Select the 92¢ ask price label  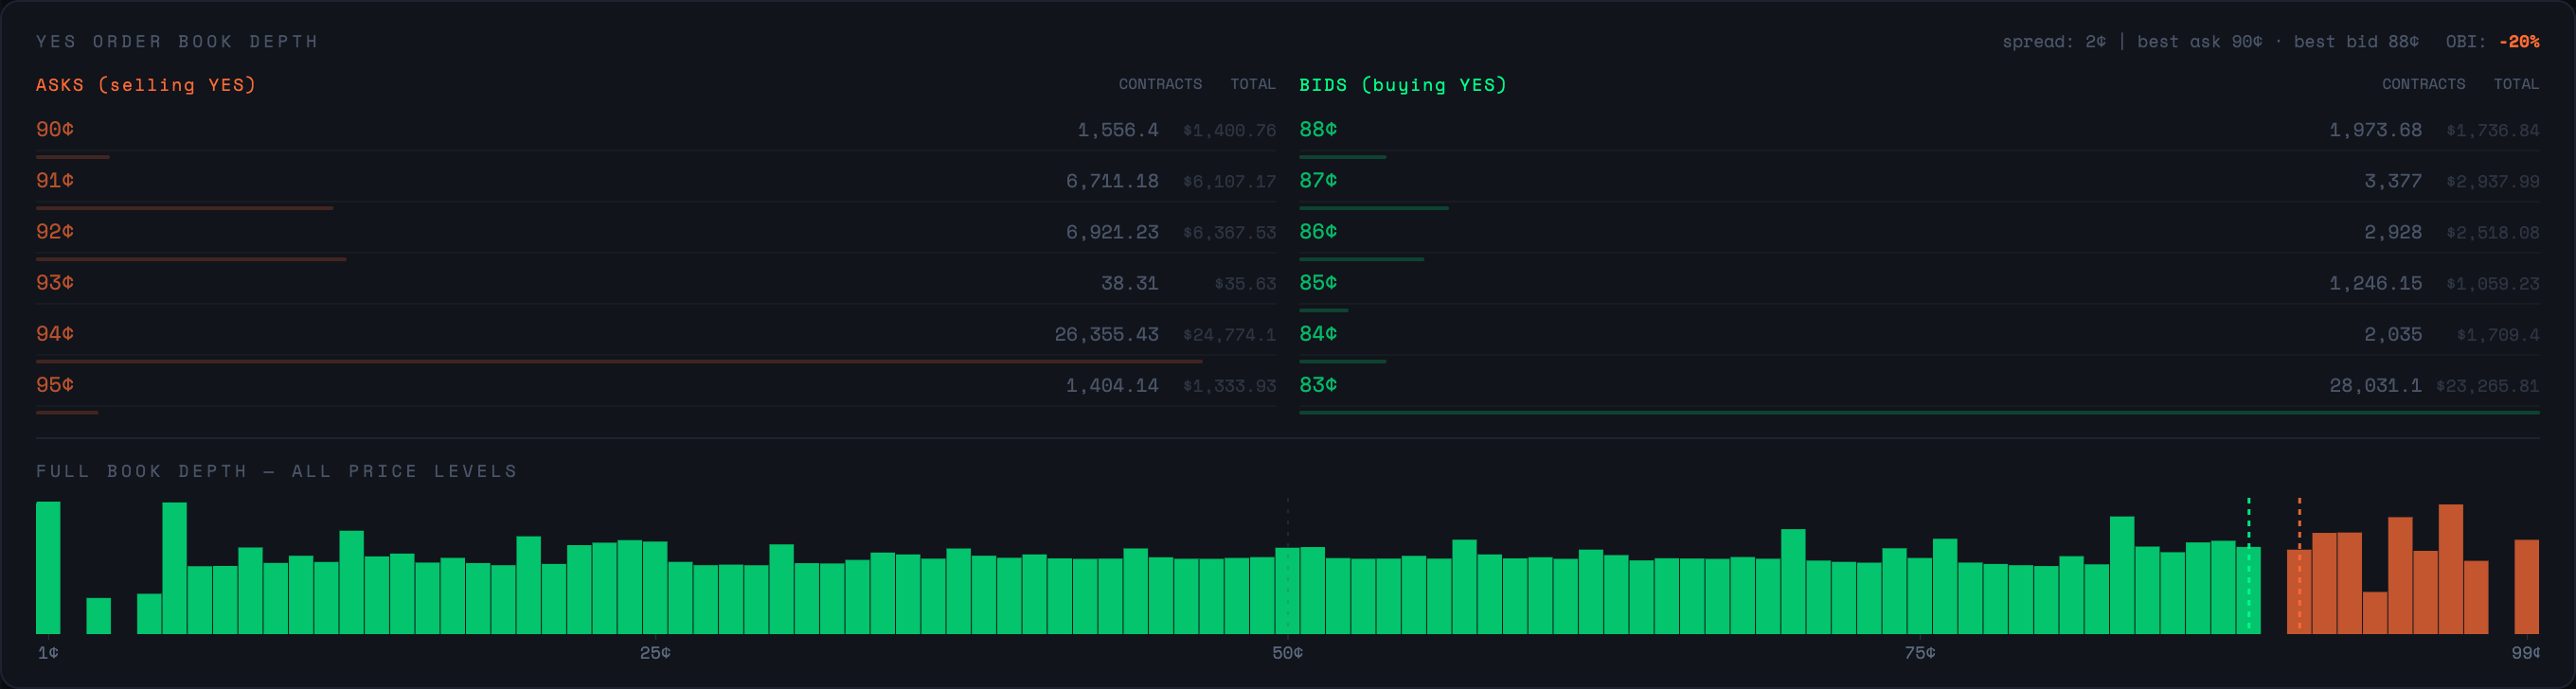point(55,231)
